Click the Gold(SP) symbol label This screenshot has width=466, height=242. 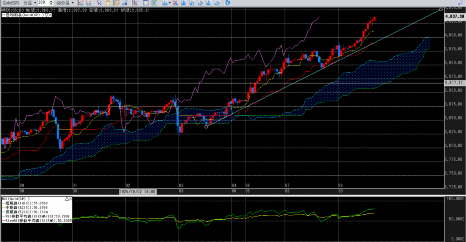[10, 3]
